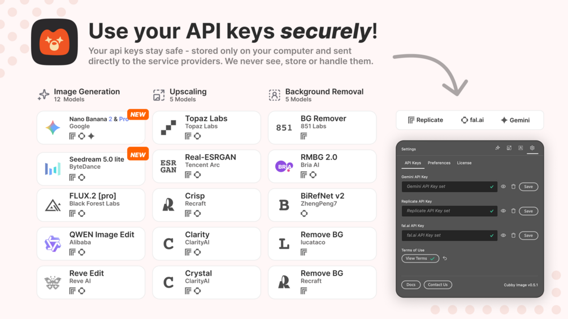Screen dimensions: 568x319
Task: Delete the Gemini API key with trash icon
Action: pyautogui.click(x=513, y=187)
